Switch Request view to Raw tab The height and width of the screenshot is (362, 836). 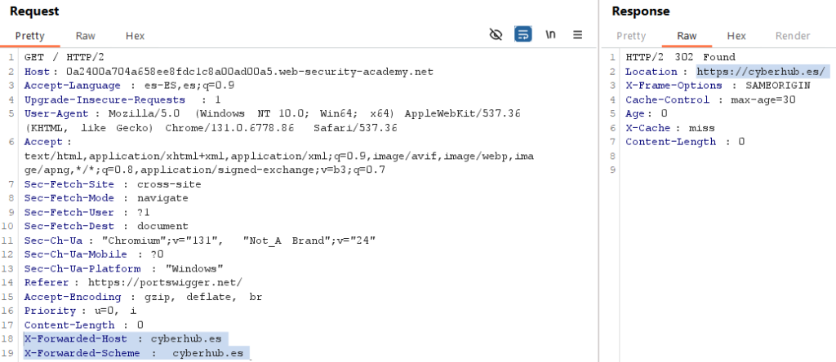(x=86, y=36)
